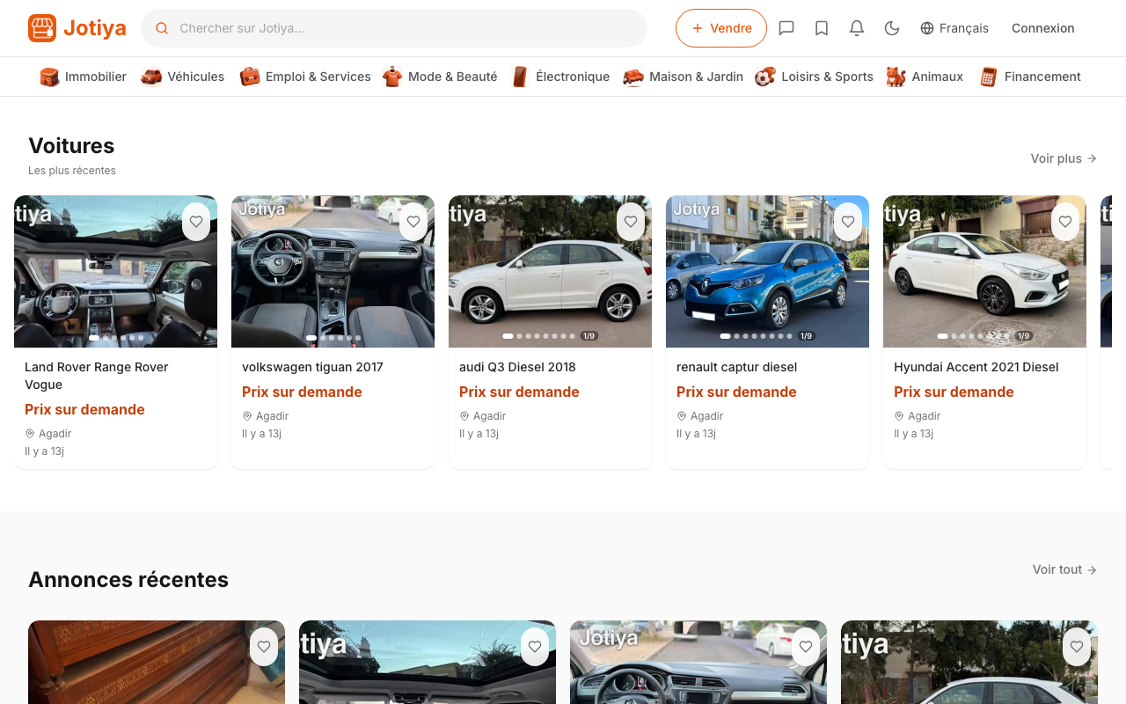Favorite the Land Rover Range Rover Vogue listing
The image size is (1126, 704).
tap(196, 222)
